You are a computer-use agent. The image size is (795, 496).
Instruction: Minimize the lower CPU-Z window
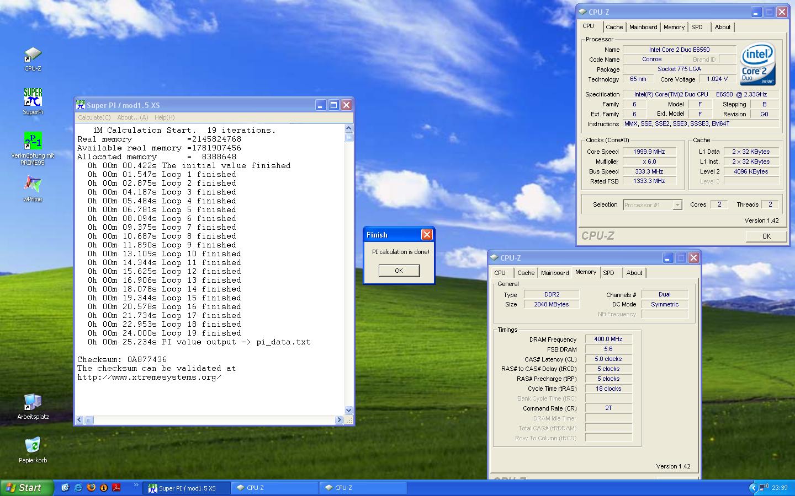pyautogui.click(x=667, y=257)
